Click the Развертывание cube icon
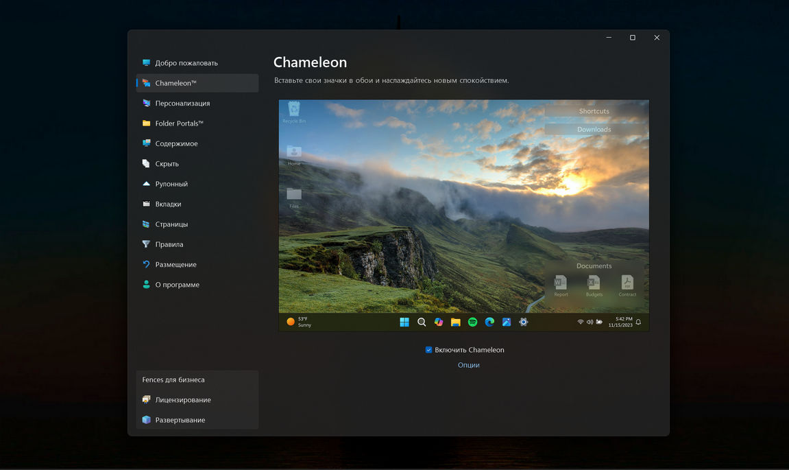This screenshot has height=470, width=789. [146, 420]
